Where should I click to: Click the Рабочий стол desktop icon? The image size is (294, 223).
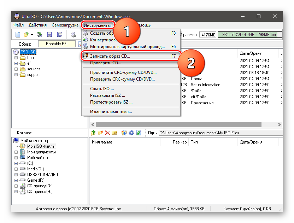point(23,157)
